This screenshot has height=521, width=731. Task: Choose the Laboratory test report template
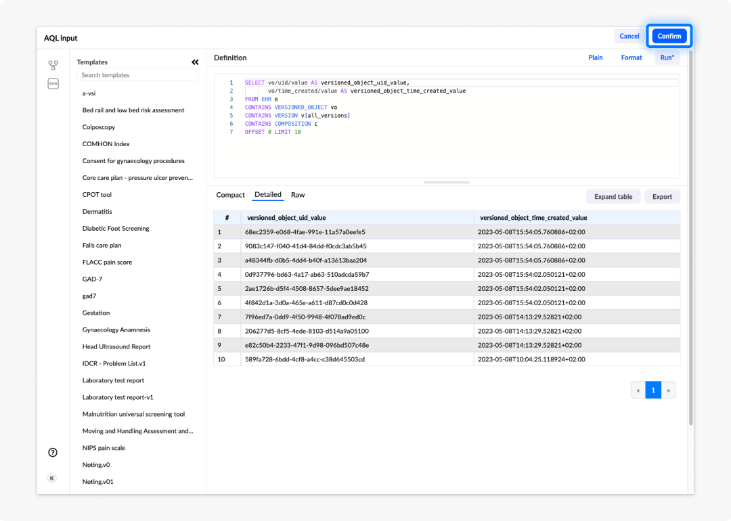pos(113,380)
